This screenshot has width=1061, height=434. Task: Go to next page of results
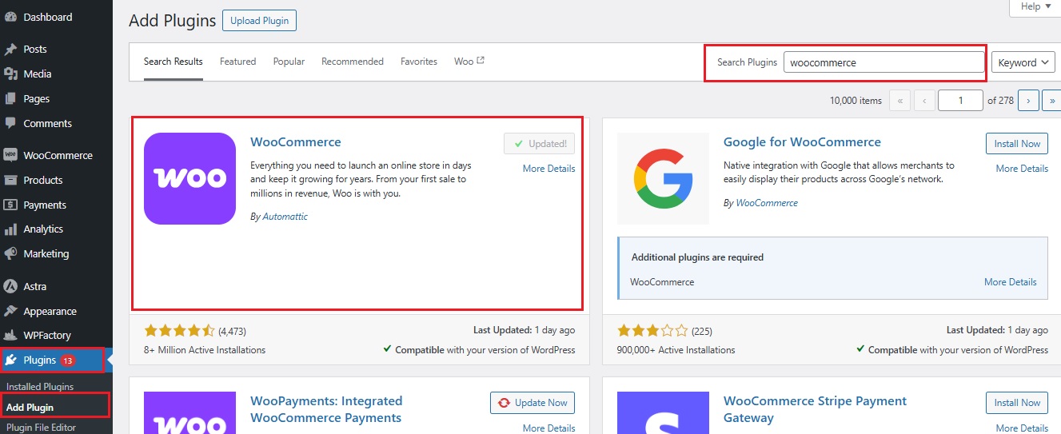(1028, 101)
